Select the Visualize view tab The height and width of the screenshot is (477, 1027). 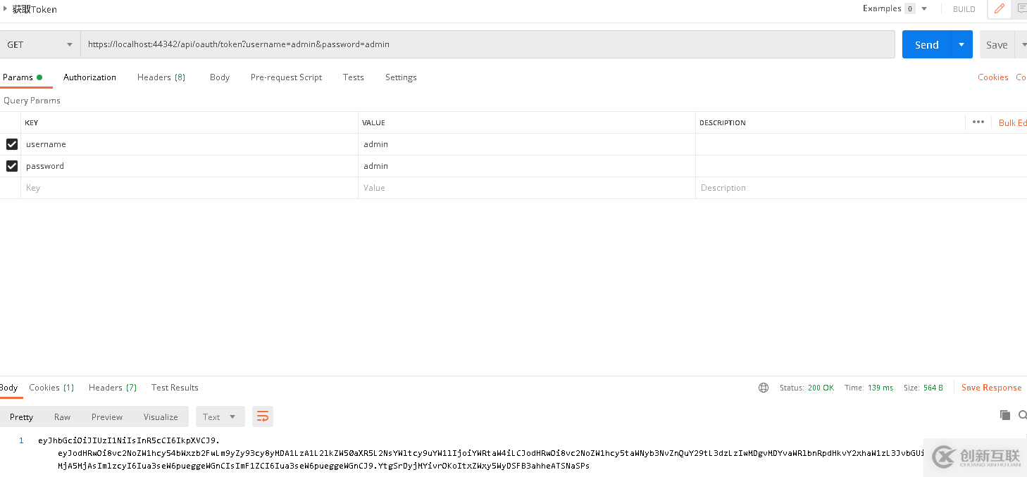pyautogui.click(x=161, y=416)
